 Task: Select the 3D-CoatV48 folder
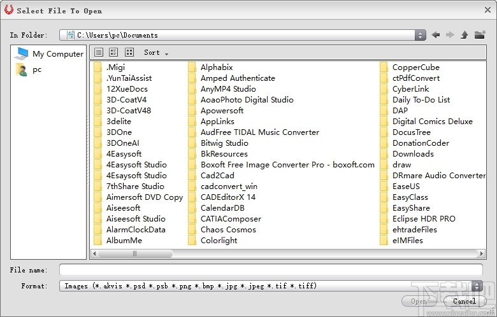[x=122, y=111]
